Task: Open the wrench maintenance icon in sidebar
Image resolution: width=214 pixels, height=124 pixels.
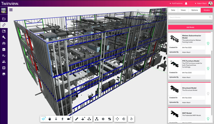Action: tap(4, 37)
